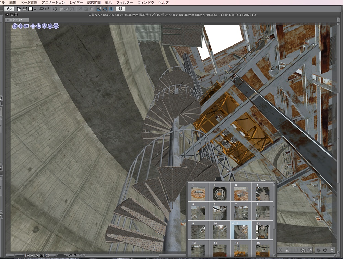The width and height of the screenshot is (343, 259).
Task: Open the Help question mark button
Action: (120, 9)
